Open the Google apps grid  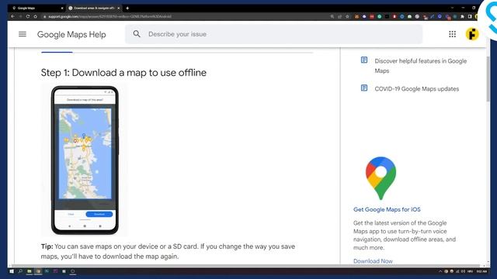click(452, 34)
